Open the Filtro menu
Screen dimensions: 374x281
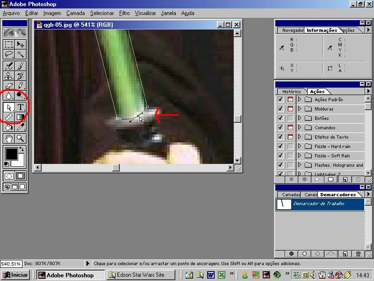124,13
